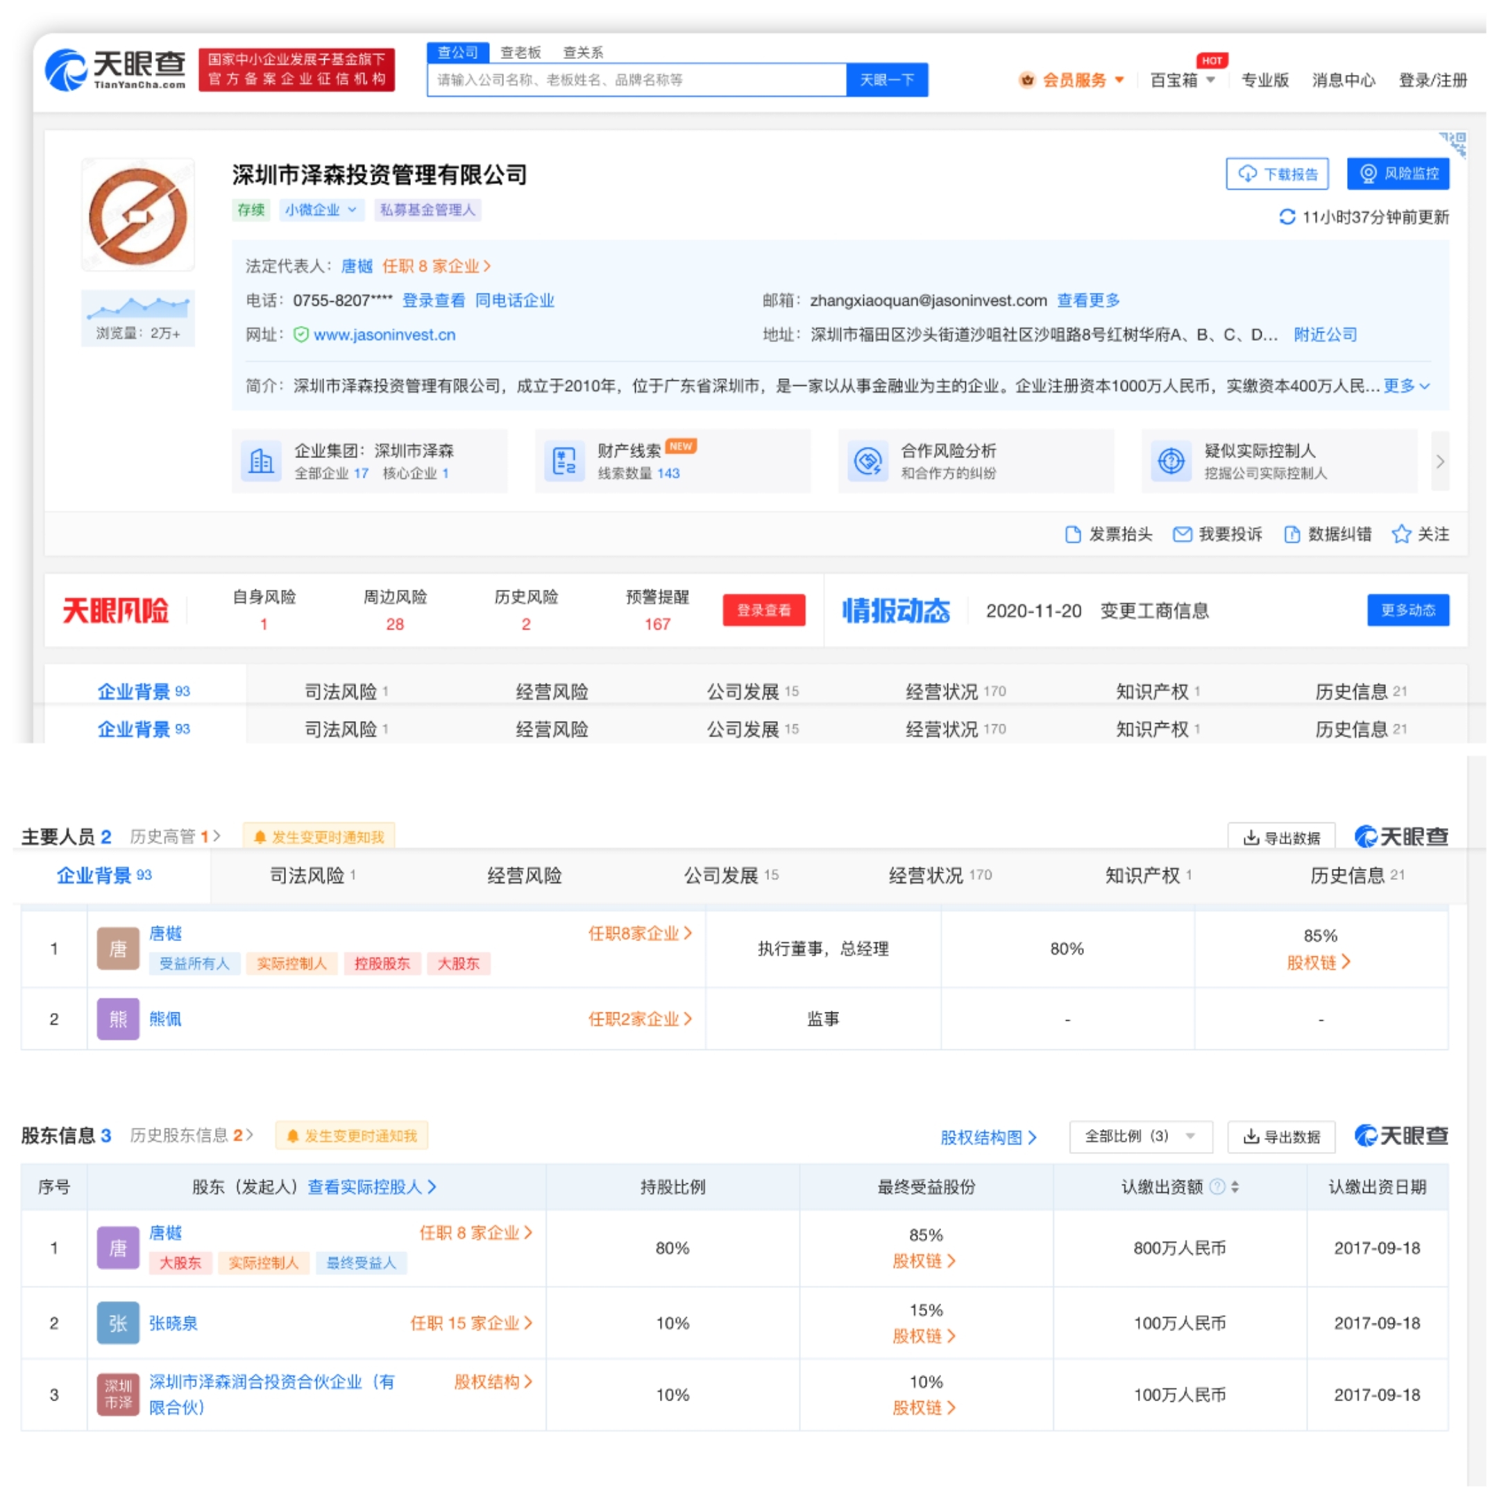
Task: Click 查看更多 beside email
Action: 1089,300
